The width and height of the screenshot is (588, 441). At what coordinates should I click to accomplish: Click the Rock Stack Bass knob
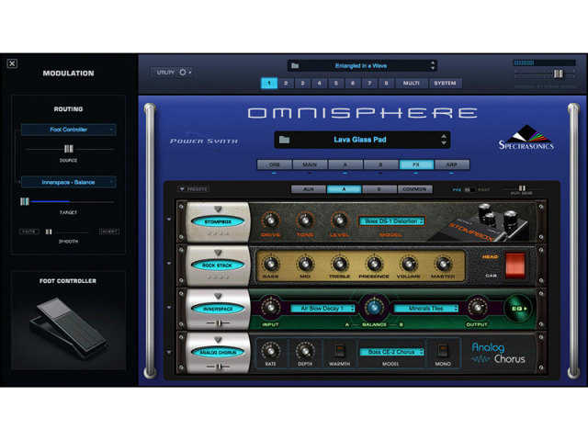pyautogui.click(x=270, y=264)
